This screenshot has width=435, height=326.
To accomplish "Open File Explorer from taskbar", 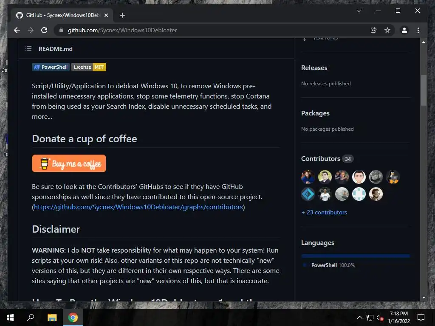I will [x=52, y=318].
